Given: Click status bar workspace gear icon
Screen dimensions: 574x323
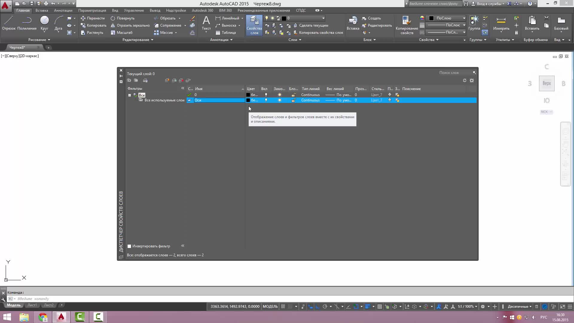Looking at the screenshot, I should click(483, 307).
